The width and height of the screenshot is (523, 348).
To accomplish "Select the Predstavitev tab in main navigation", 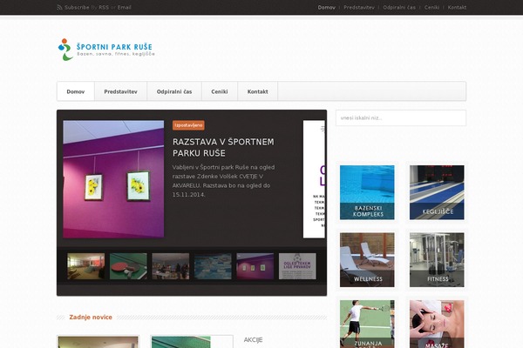I will 121,91.
